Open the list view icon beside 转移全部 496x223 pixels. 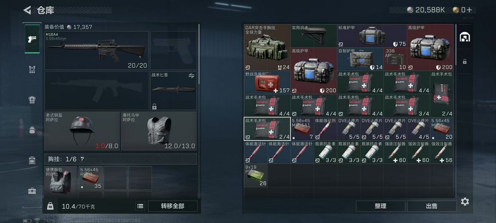140,206
